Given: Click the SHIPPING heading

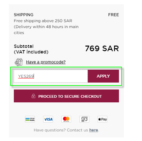Looking at the screenshot, I should coord(24,15).
